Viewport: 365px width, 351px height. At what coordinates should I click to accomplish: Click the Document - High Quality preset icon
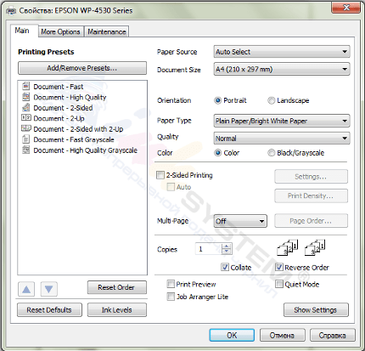point(25,97)
